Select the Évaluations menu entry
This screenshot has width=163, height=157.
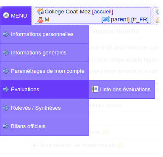[45, 90]
